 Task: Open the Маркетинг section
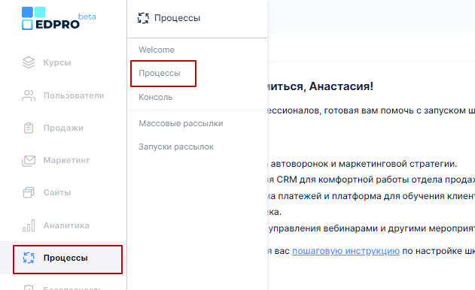(x=67, y=160)
